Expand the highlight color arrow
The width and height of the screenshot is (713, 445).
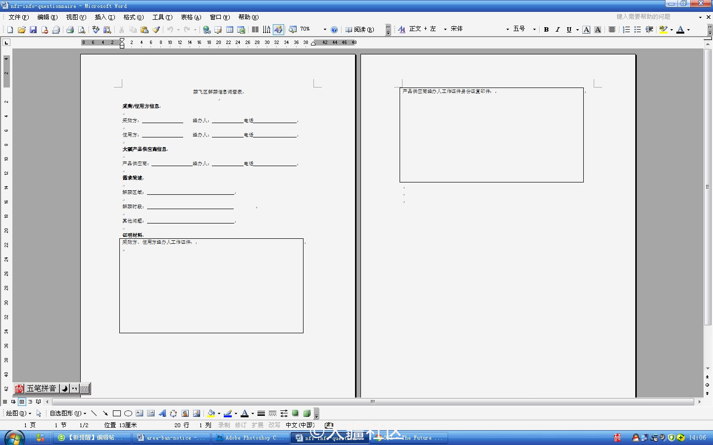(x=671, y=30)
